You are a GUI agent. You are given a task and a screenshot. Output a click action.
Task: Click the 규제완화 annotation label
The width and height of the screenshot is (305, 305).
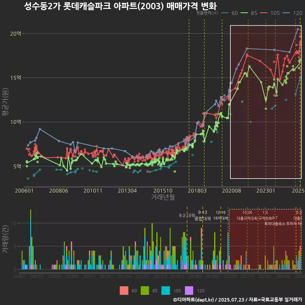coord(265,218)
